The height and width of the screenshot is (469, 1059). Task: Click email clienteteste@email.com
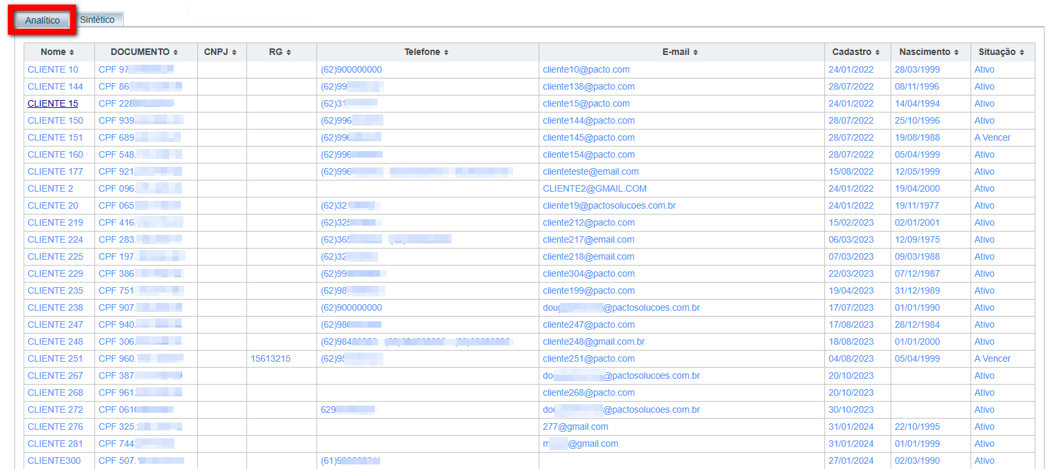tap(590, 171)
